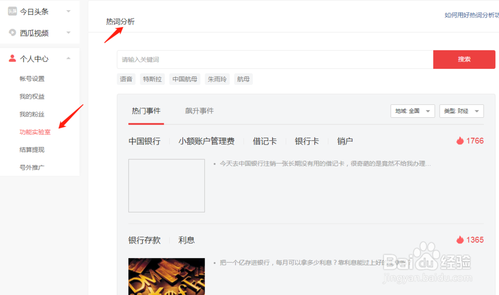Click the 今日头条 logo icon
Image resolution: width=499 pixels, height=295 pixels.
[12, 11]
